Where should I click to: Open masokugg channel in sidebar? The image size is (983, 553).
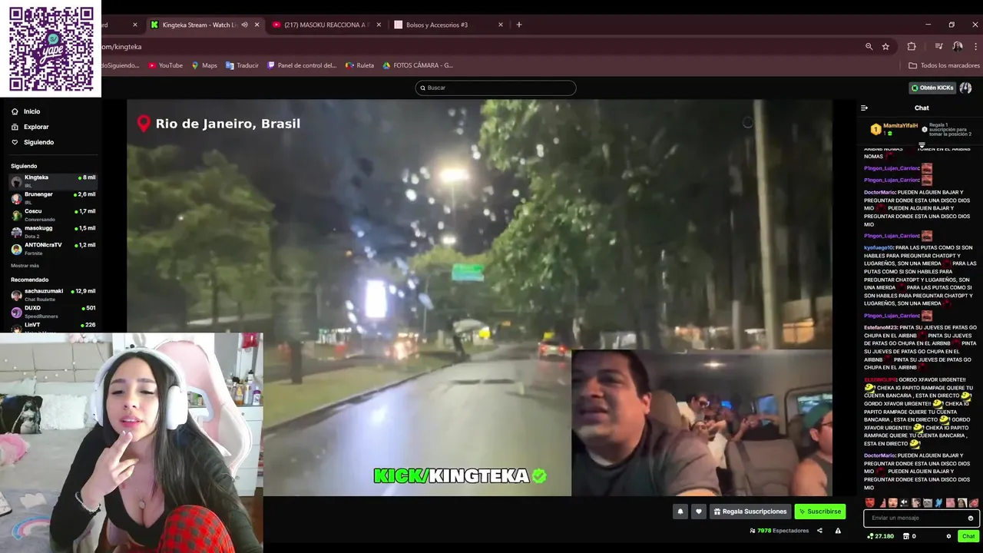52,232
